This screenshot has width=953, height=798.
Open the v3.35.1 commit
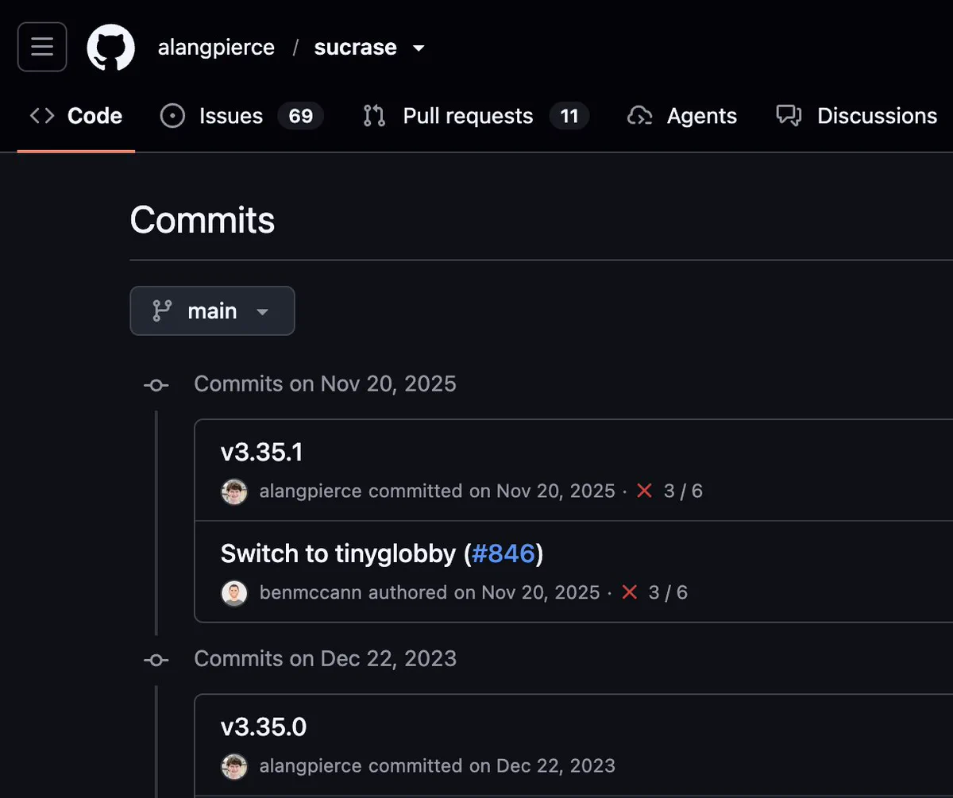point(261,453)
